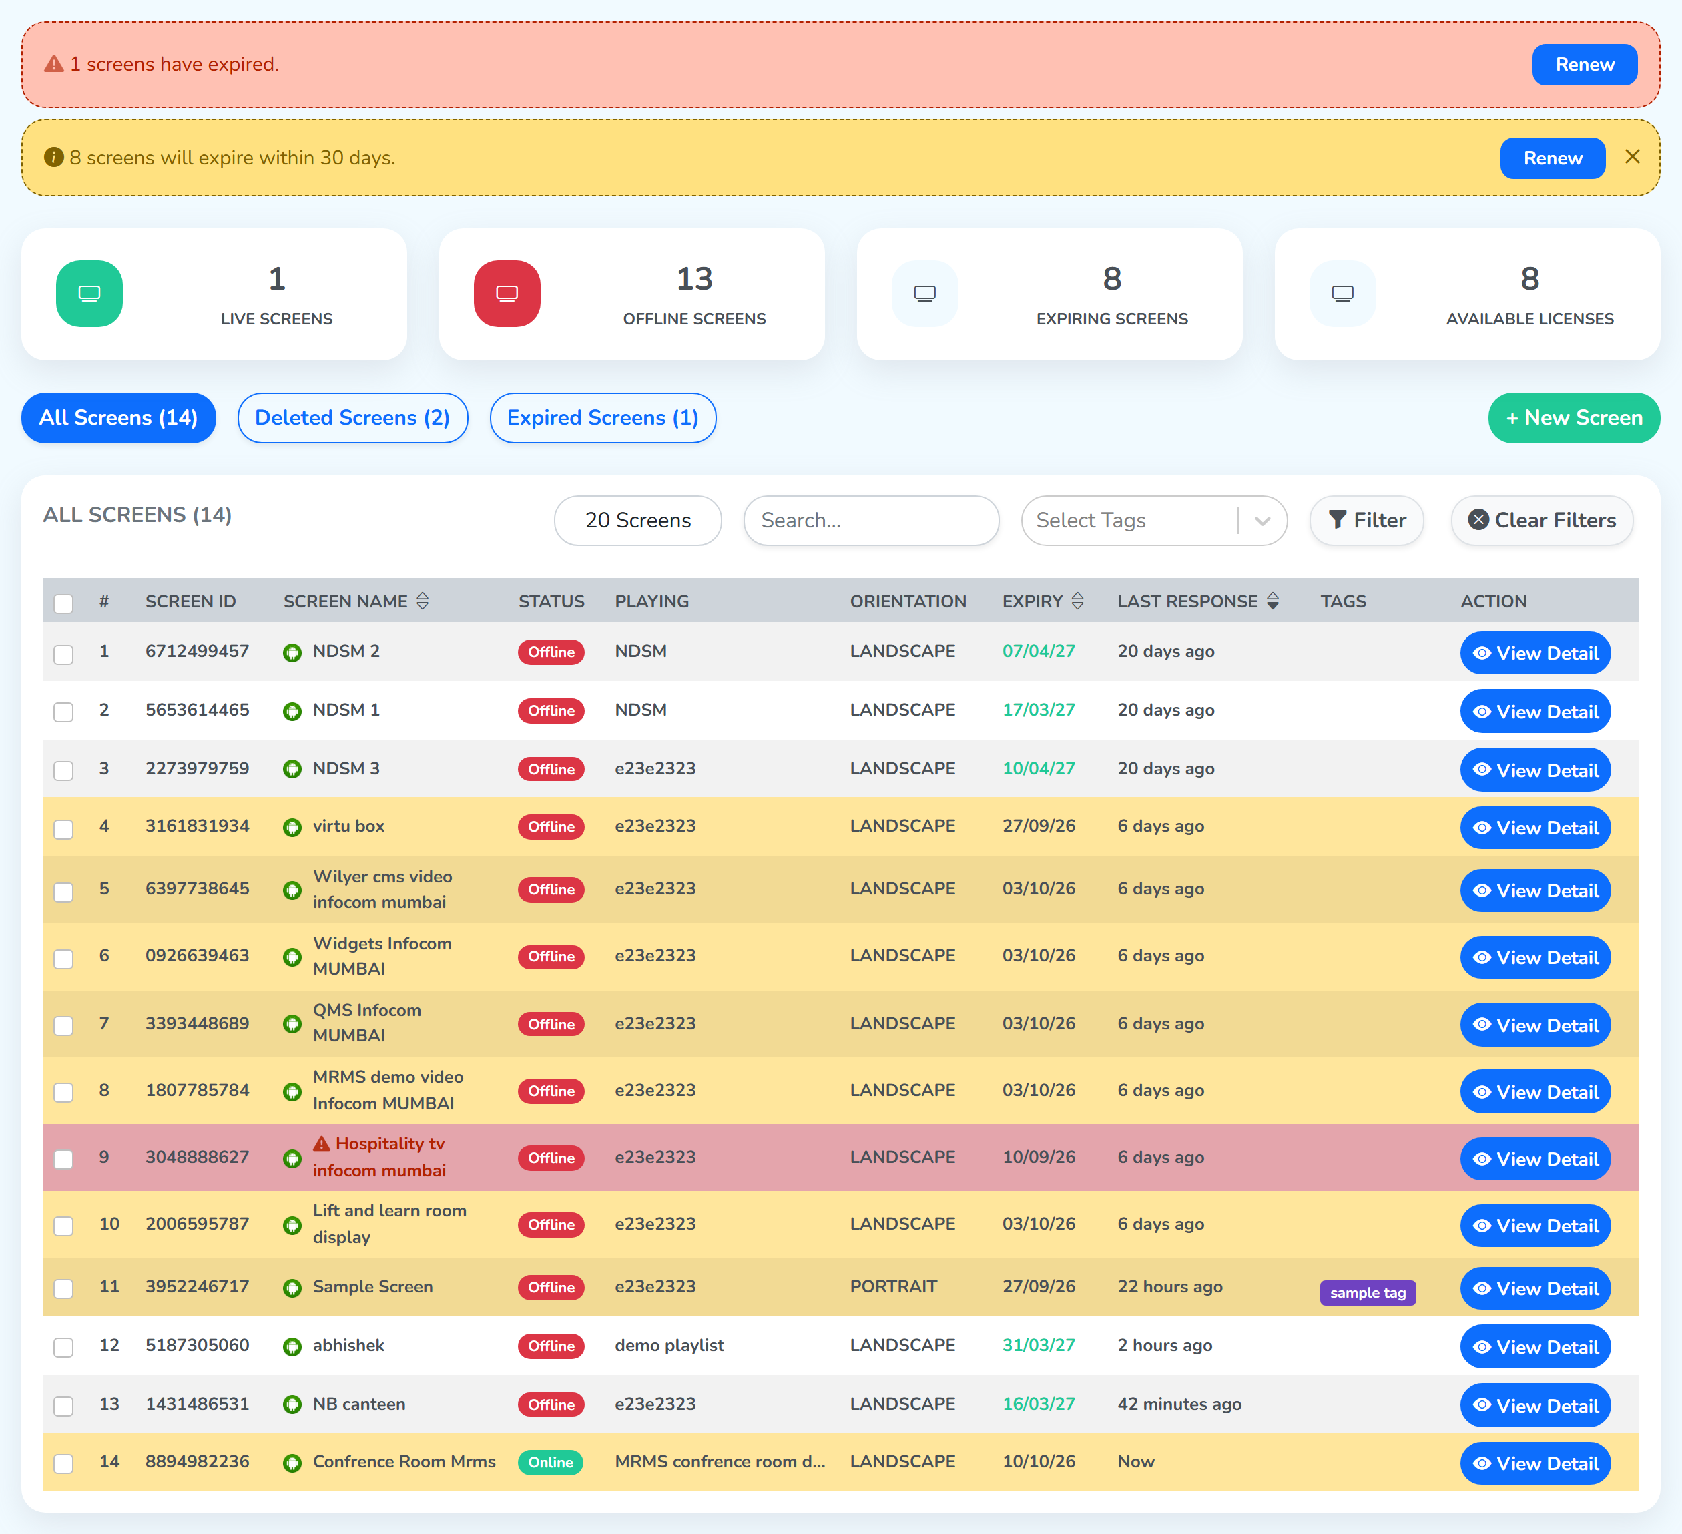The height and width of the screenshot is (1534, 1682).
Task: Click the Filter button
Action: click(x=1367, y=521)
